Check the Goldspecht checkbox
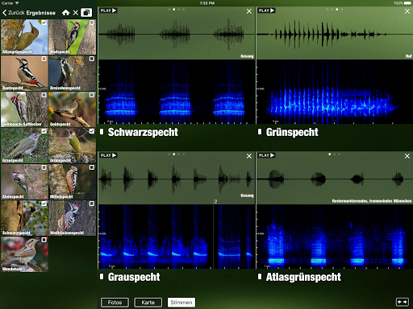 92,95
